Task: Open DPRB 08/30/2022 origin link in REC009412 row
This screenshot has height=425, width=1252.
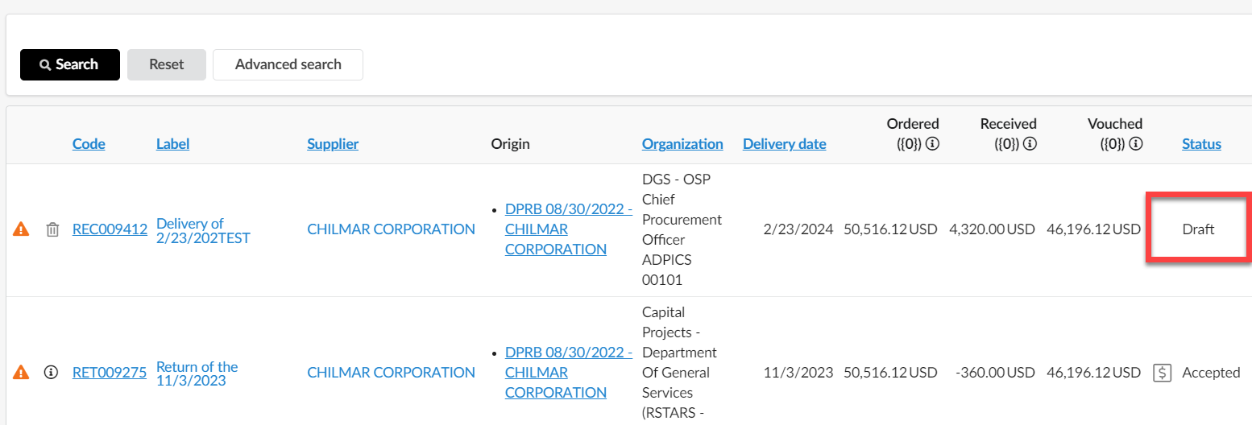Action: [568, 229]
